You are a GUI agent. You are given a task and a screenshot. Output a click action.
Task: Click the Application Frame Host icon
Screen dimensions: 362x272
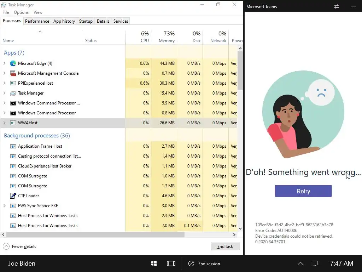pyautogui.click(x=13, y=146)
